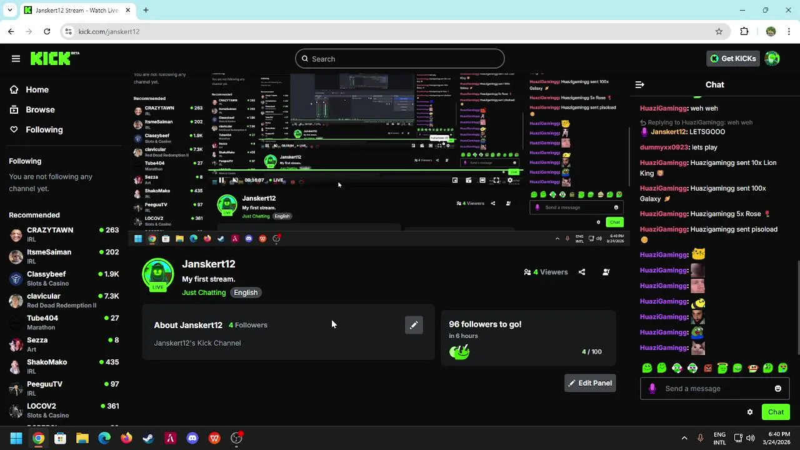The height and width of the screenshot is (450, 800).
Task: Open Tube404 recommended channel
Action: [x=64, y=322]
